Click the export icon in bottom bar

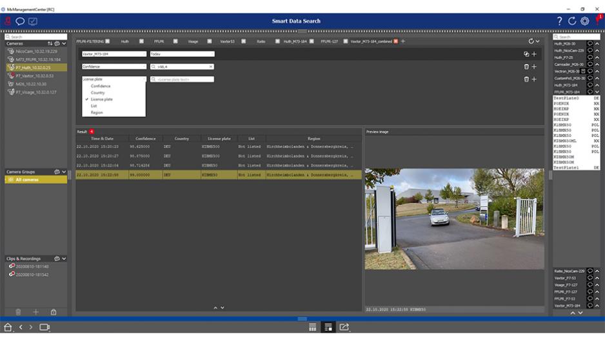tap(344, 327)
